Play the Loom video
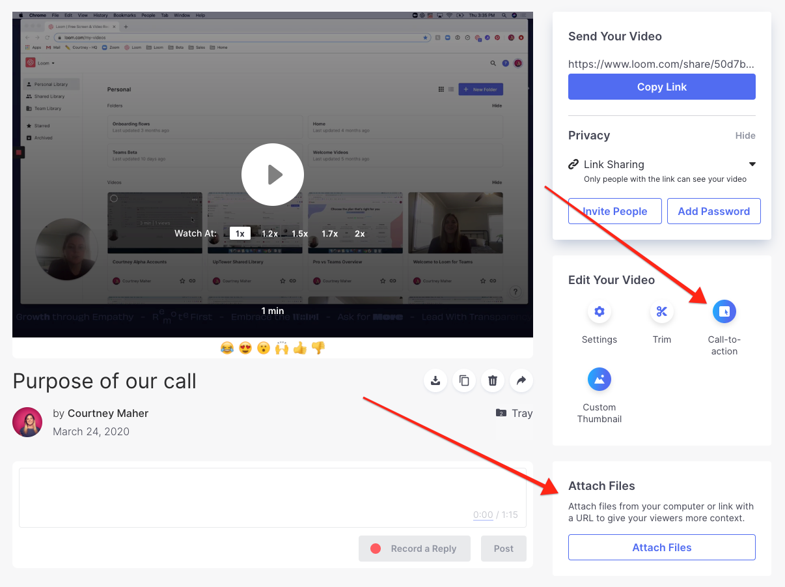 tap(273, 175)
